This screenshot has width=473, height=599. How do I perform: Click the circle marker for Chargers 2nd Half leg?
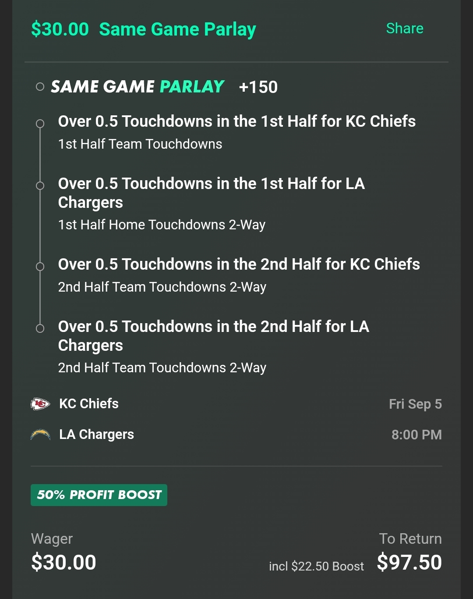coord(40,328)
